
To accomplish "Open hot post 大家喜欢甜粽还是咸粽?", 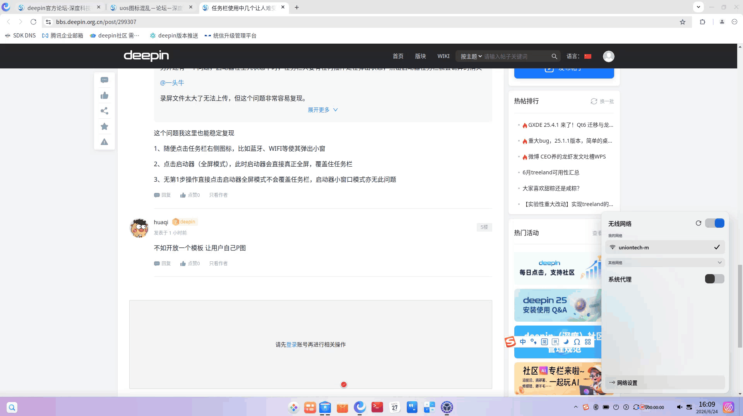I will [x=551, y=188].
